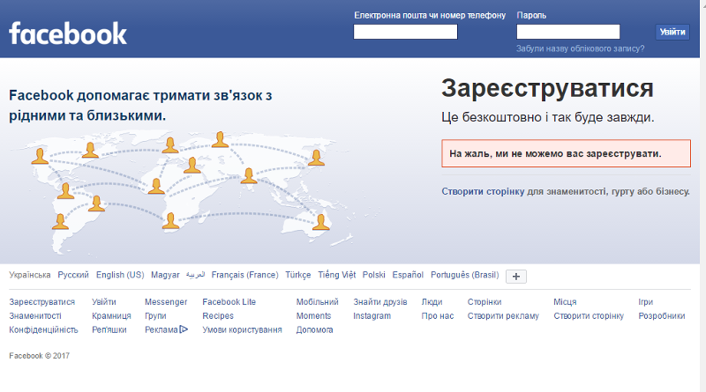
Task: Open Групи footer link
Action: pyautogui.click(x=155, y=316)
